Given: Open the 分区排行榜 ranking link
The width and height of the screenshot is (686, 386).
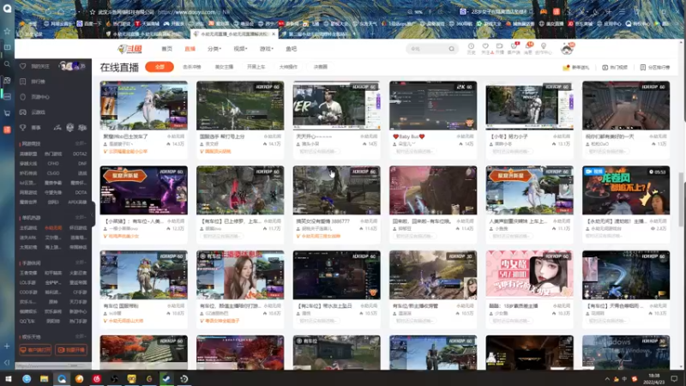Looking at the screenshot, I should coord(655,68).
